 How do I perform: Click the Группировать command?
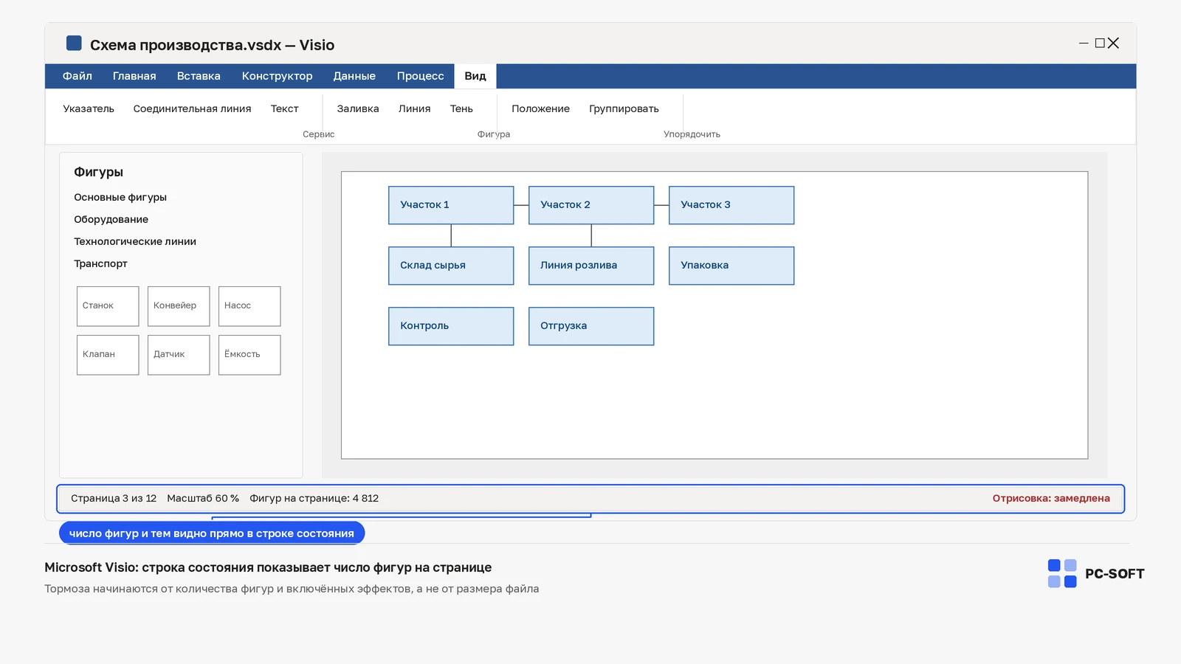pos(624,108)
